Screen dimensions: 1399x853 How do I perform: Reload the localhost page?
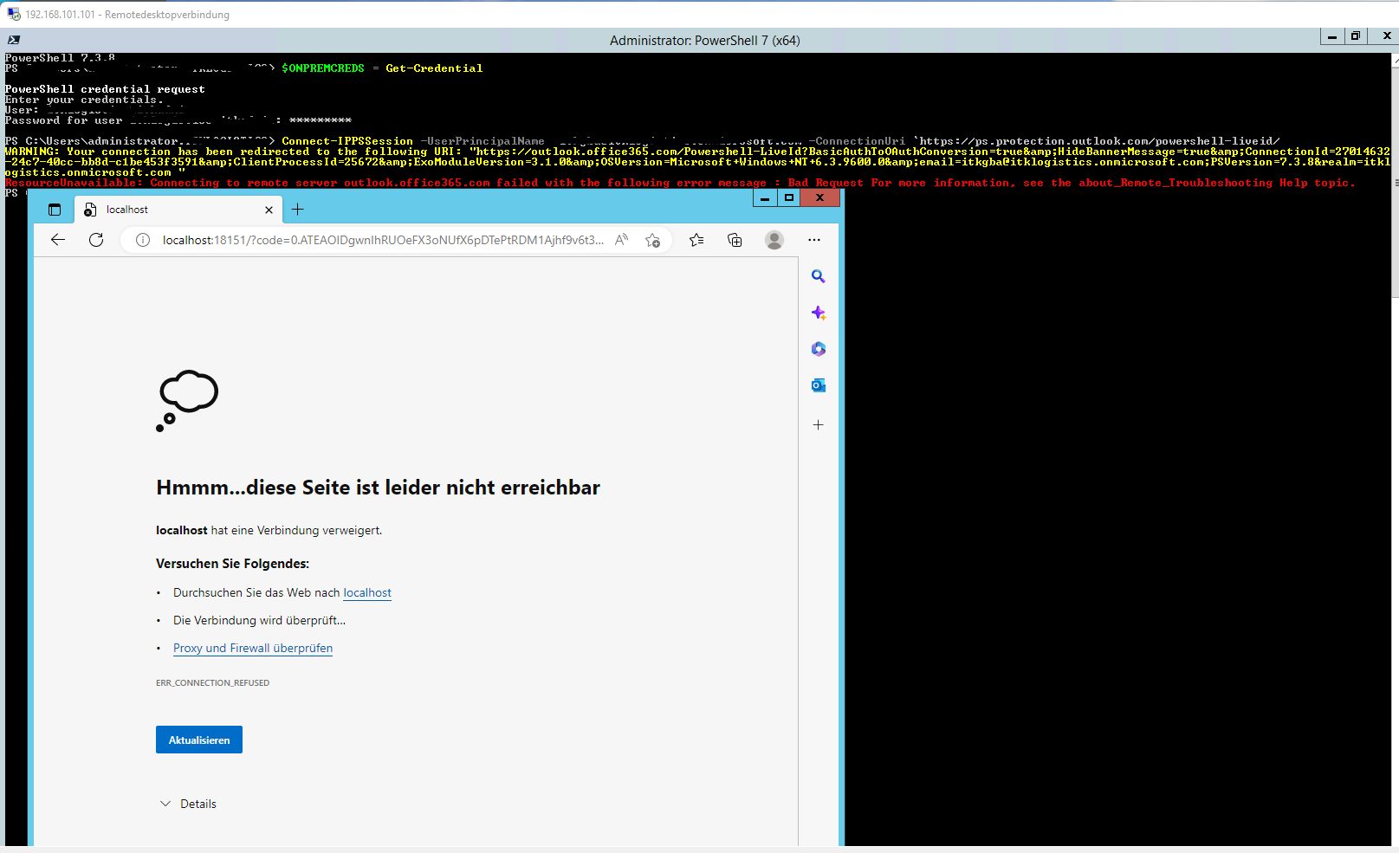click(96, 240)
